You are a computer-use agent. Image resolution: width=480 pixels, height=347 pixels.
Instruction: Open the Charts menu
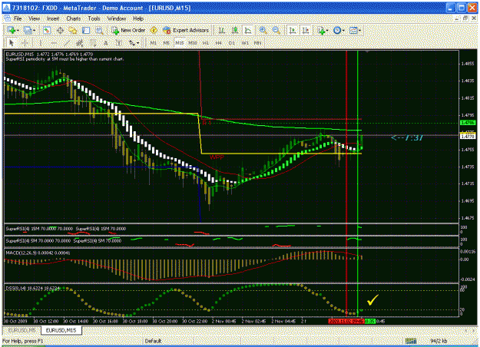point(74,18)
